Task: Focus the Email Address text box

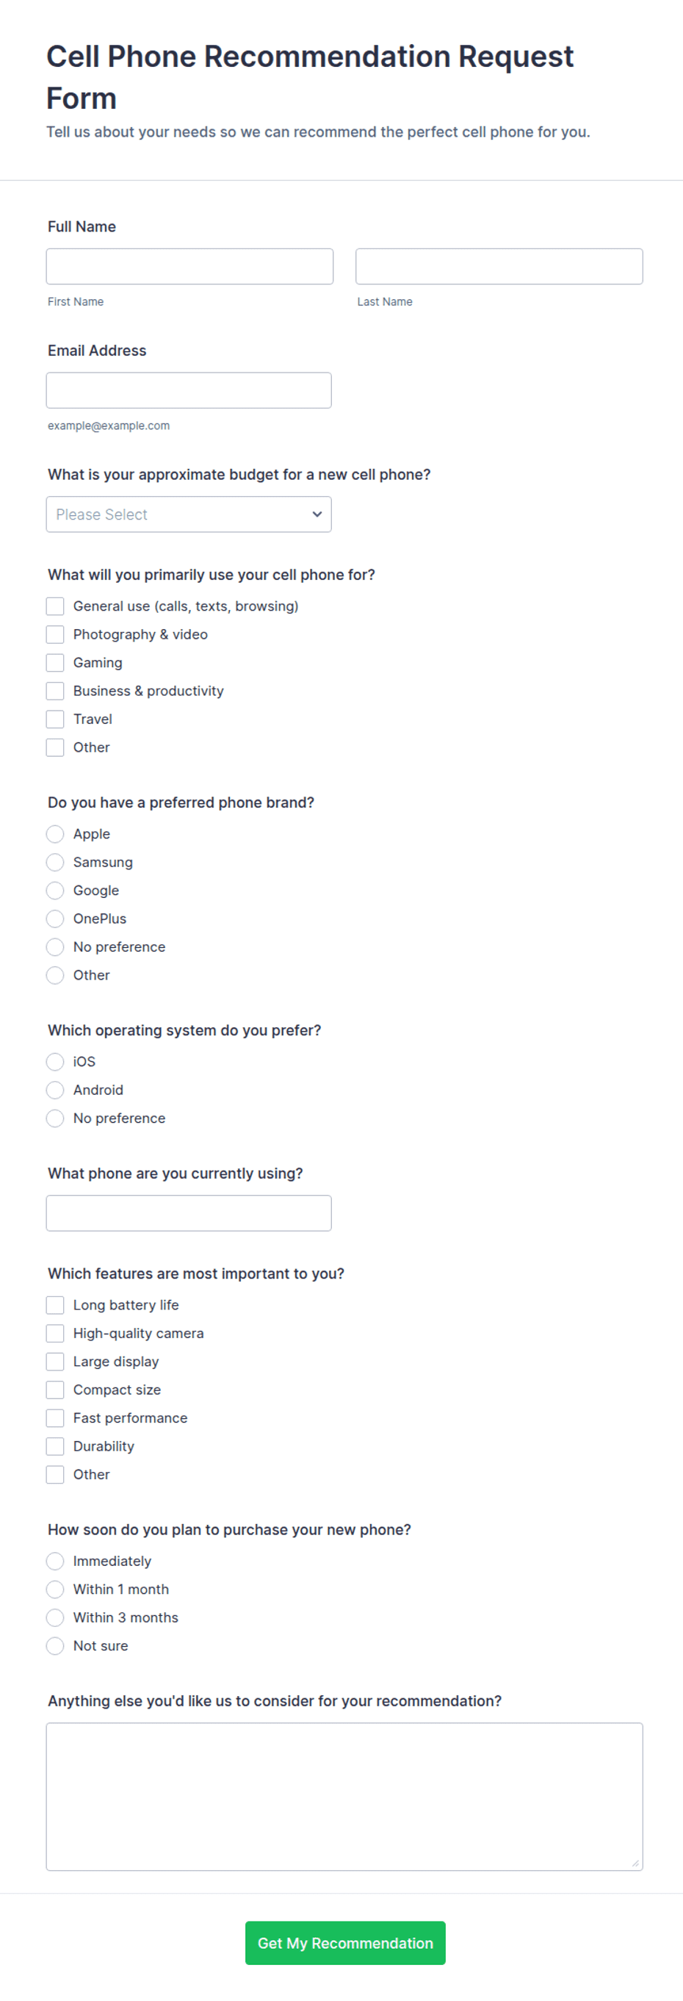Action: click(189, 390)
